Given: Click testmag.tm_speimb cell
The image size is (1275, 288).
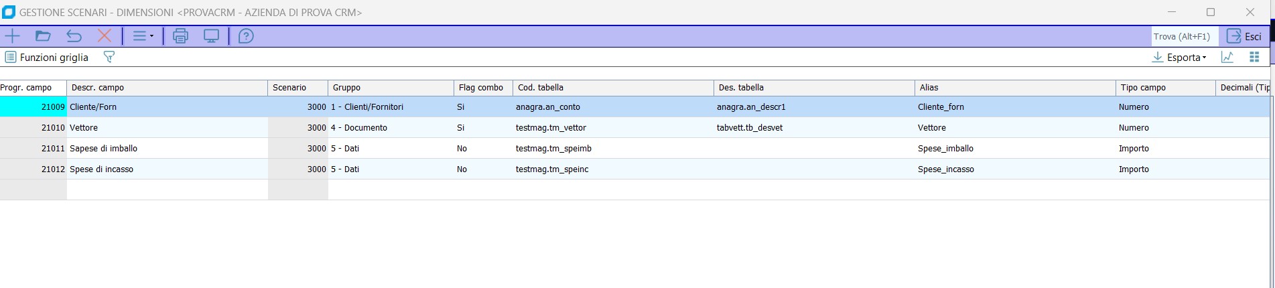Looking at the screenshot, I should click(613, 149).
